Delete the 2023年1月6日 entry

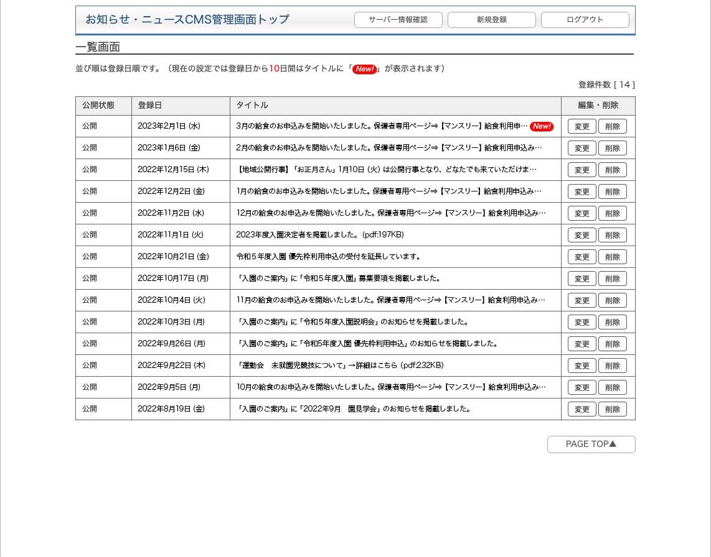612,148
